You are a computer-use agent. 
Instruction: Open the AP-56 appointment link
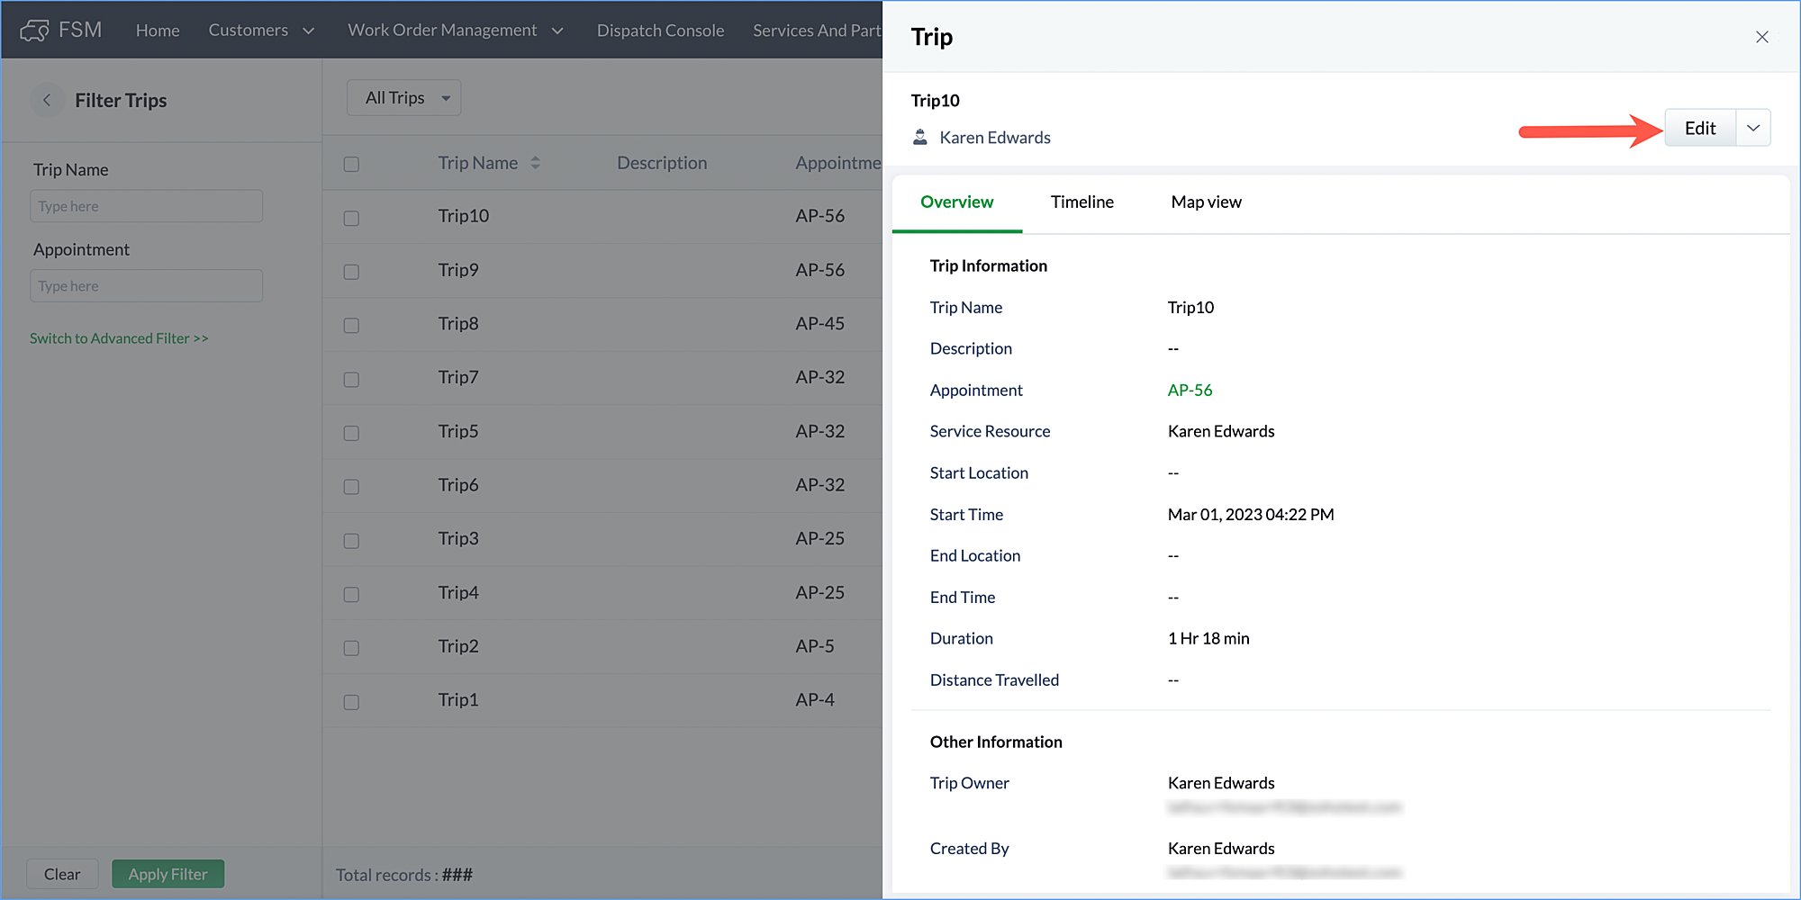click(1190, 391)
